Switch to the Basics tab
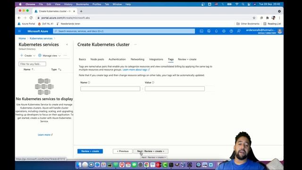 (x=83, y=59)
